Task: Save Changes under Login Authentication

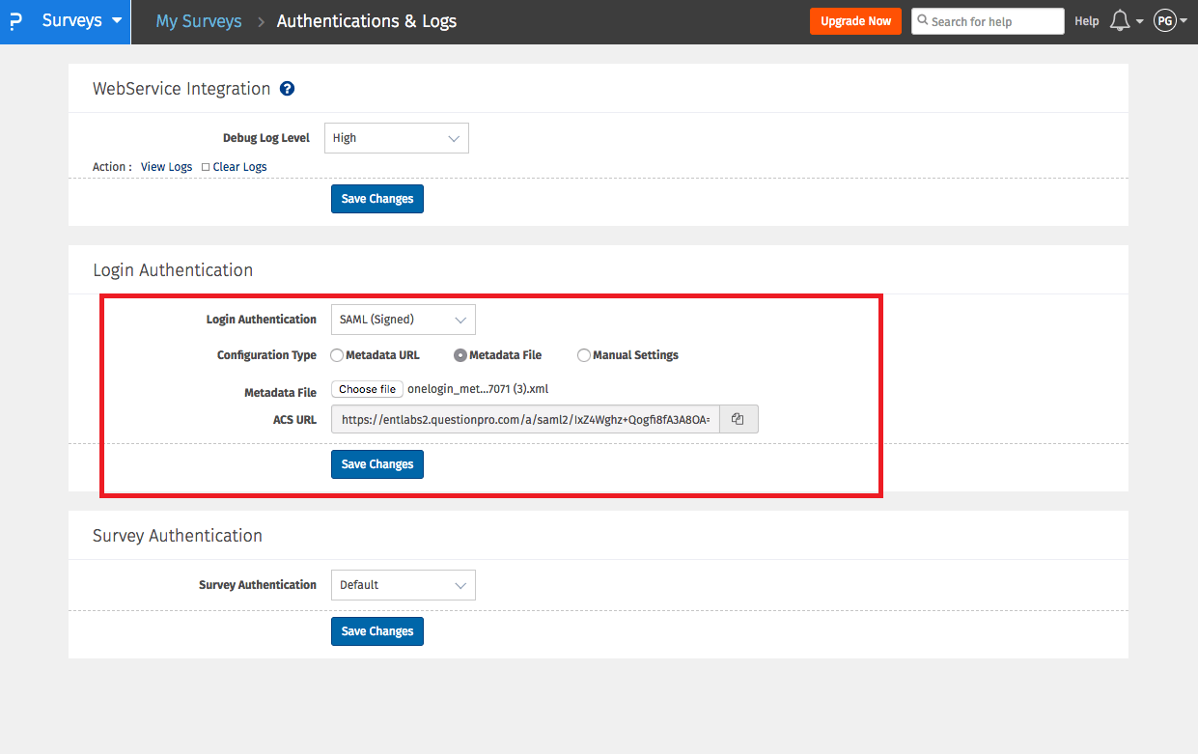Action: [x=377, y=464]
